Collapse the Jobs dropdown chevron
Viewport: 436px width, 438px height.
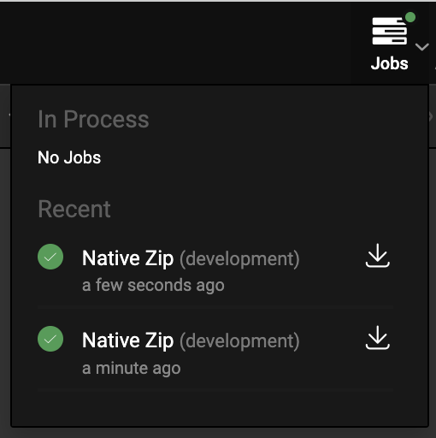(422, 47)
